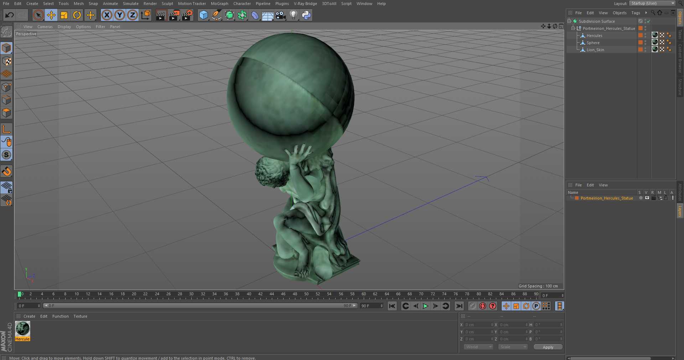Click frame 30 on timeline ruler
684x360 pixels.
pyautogui.click(x=191, y=295)
